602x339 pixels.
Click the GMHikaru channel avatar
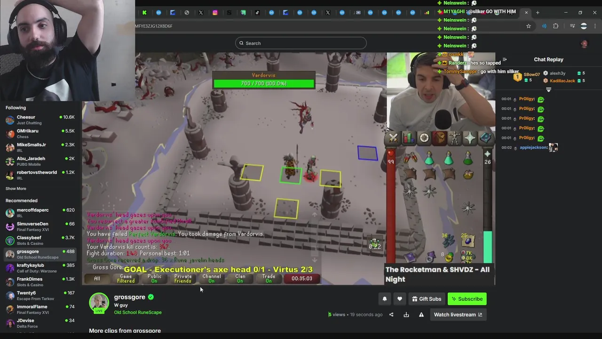click(10, 133)
